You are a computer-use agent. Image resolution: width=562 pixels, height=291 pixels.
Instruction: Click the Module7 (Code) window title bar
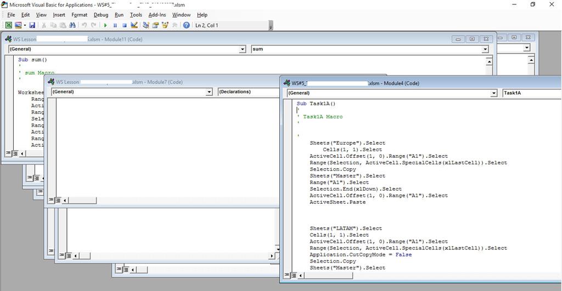pyautogui.click(x=163, y=82)
